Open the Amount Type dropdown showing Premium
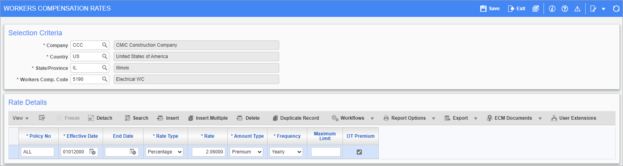This screenshot has width=623, height=166. 246,152
